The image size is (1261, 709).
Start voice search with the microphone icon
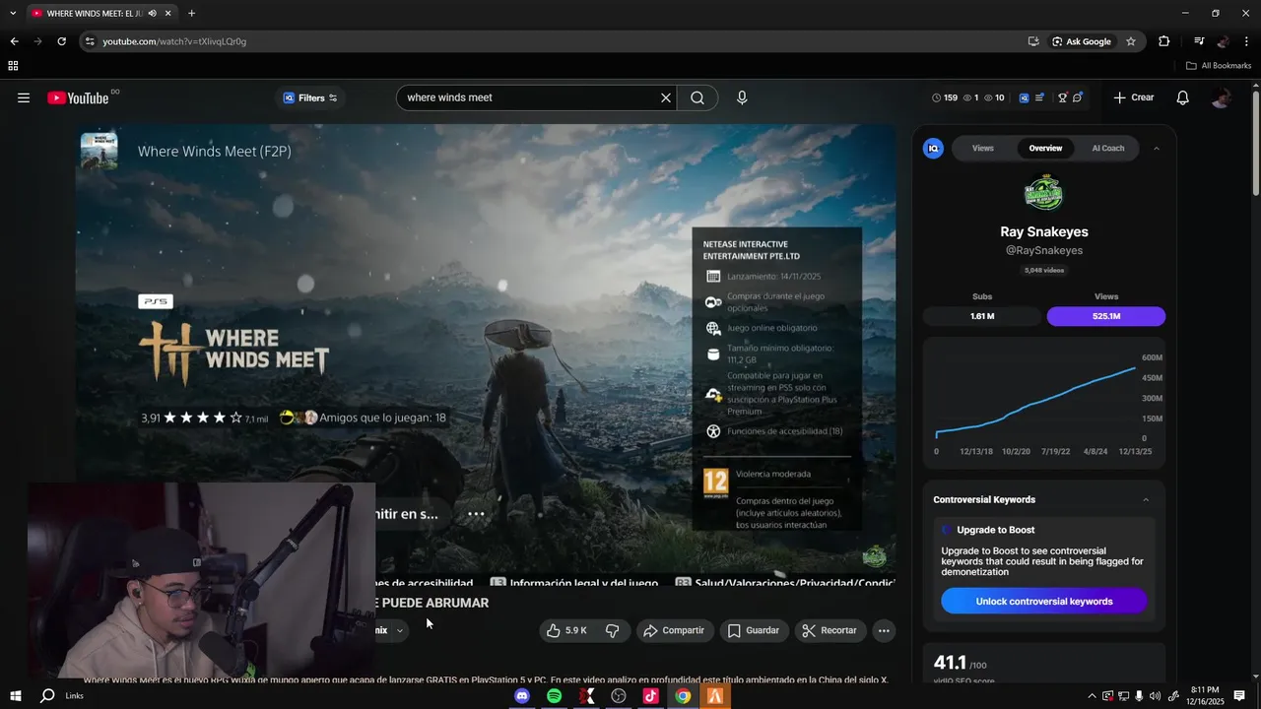pyautogui.click(x=742, y=97)
